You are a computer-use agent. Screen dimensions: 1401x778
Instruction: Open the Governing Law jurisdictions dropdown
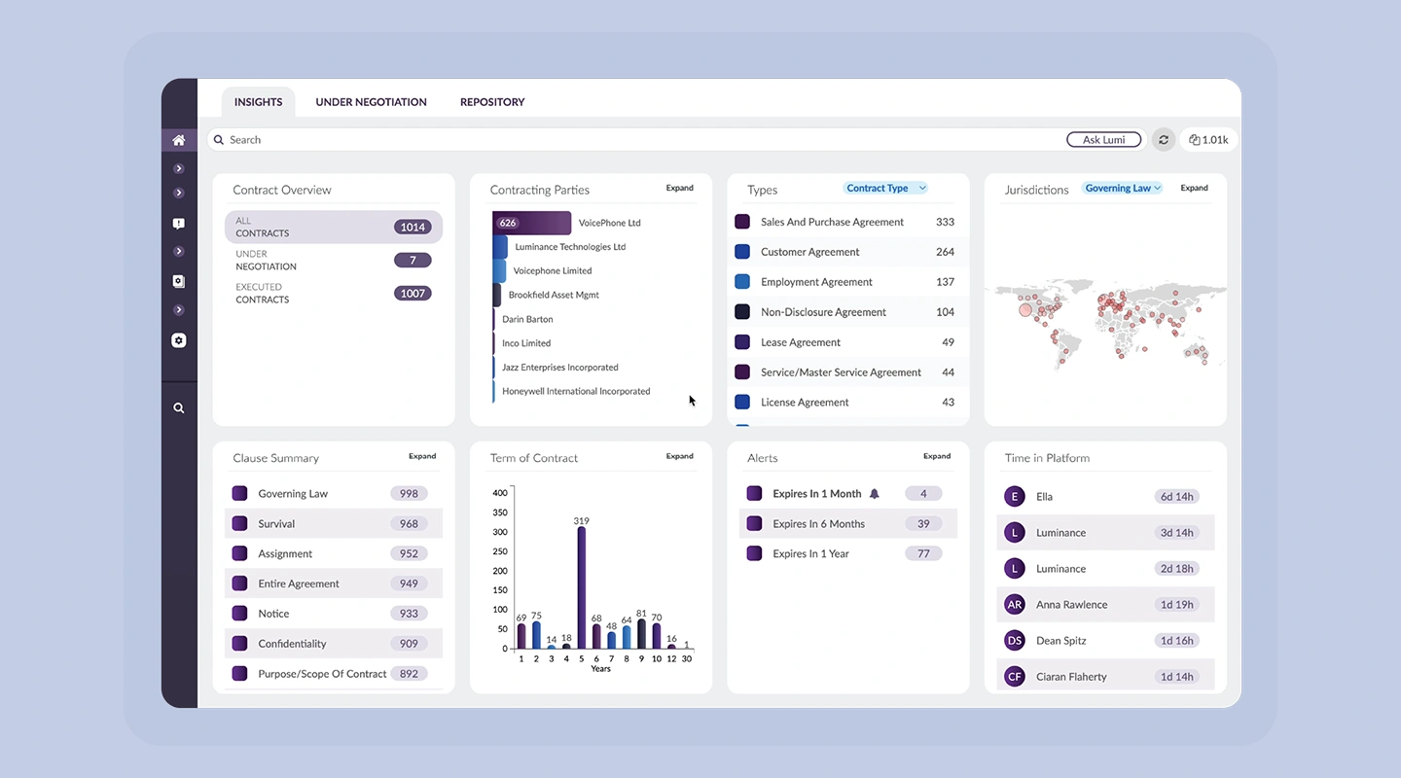[x=1123, y=189]
